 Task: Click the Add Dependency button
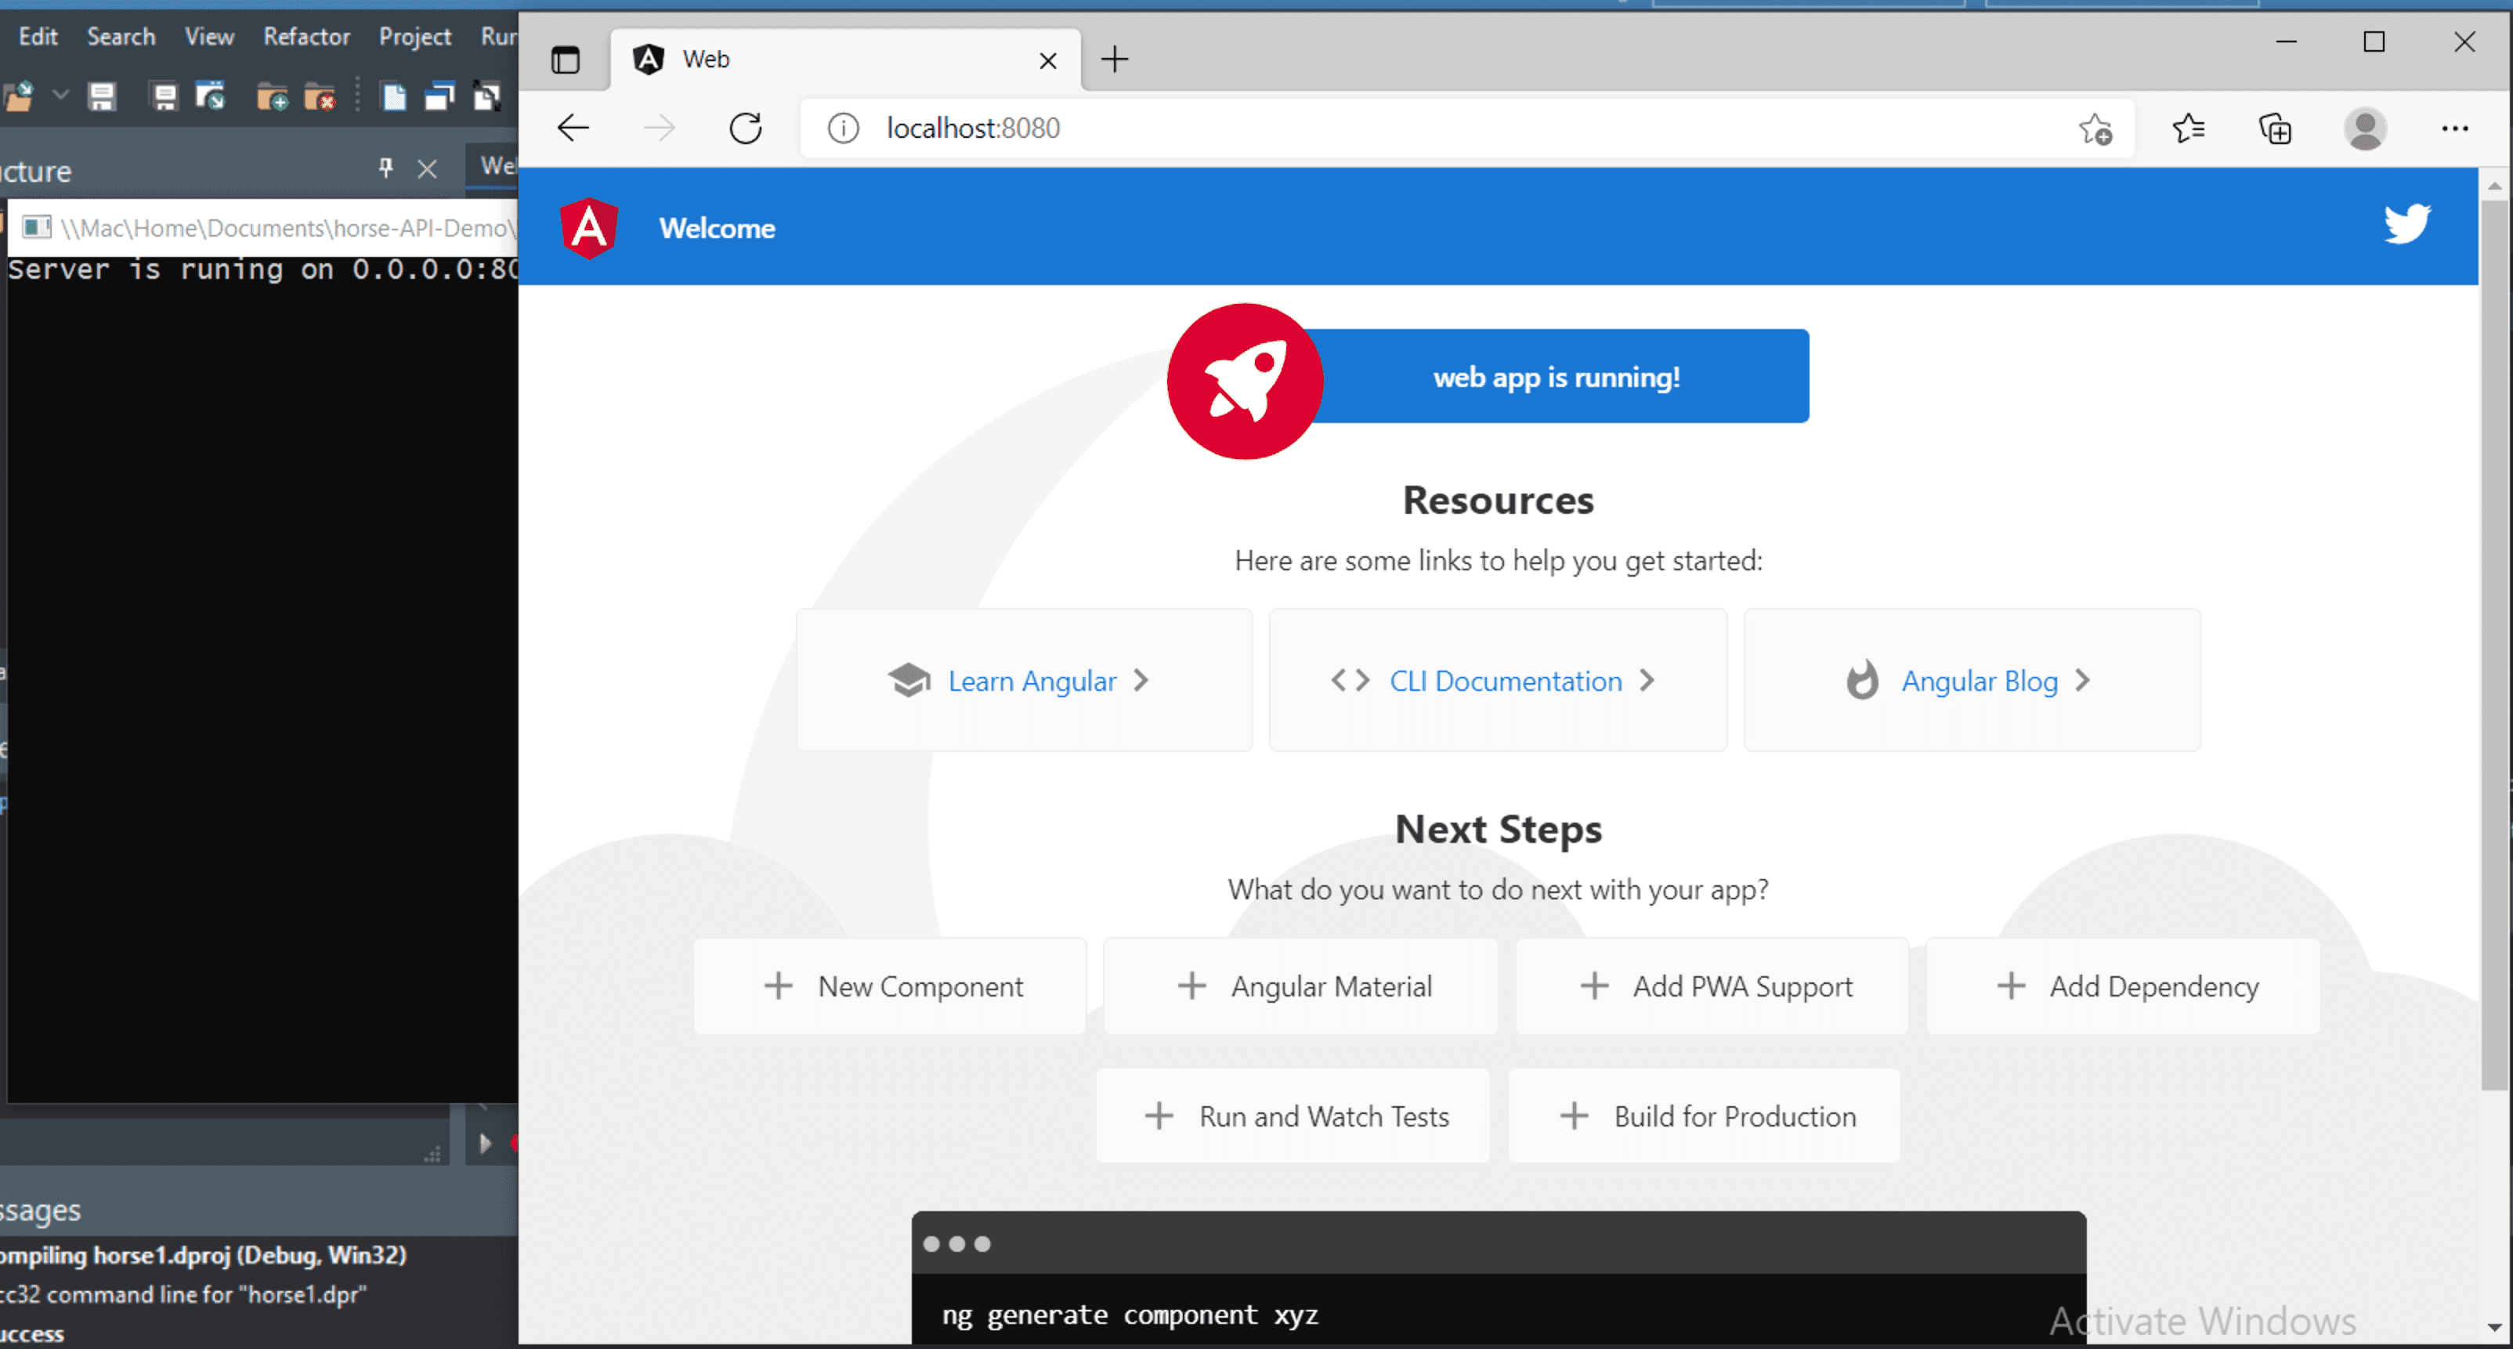[x=2123, y=986]
